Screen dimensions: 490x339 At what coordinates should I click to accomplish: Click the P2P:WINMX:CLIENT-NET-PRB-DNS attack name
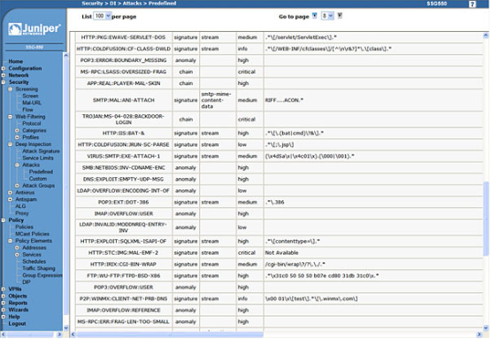(123, 298)
